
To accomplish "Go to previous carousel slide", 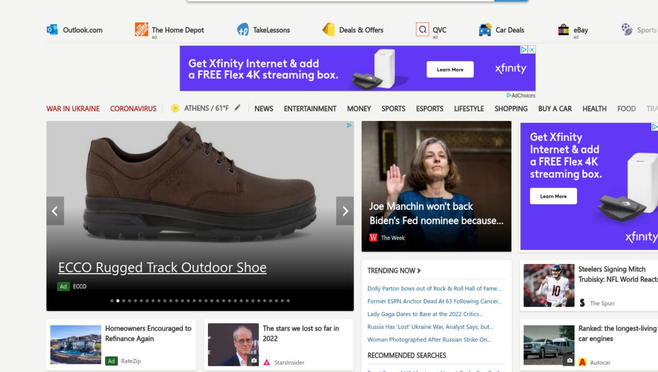I will 55,211.
